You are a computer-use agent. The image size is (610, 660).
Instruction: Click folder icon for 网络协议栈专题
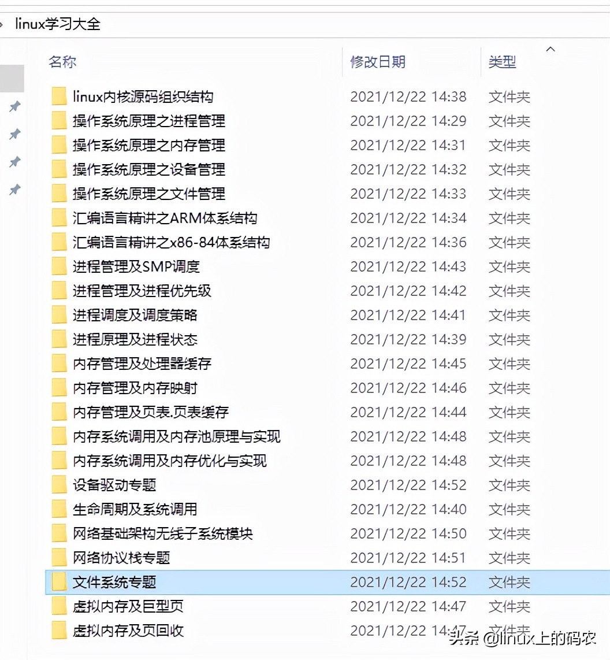click(x=59, y=558)
